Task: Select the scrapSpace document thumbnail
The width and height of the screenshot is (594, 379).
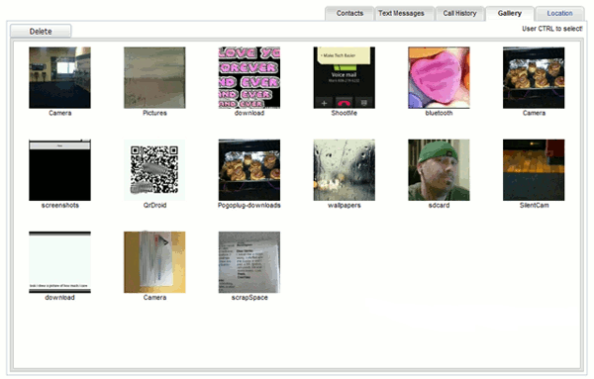Action: click(249, 262)
